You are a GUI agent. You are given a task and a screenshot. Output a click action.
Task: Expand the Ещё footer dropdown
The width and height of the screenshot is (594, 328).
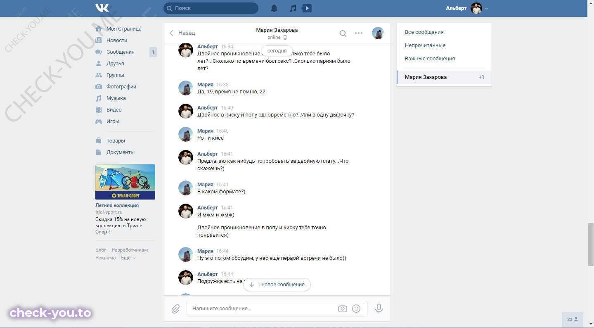click(128, 258)
